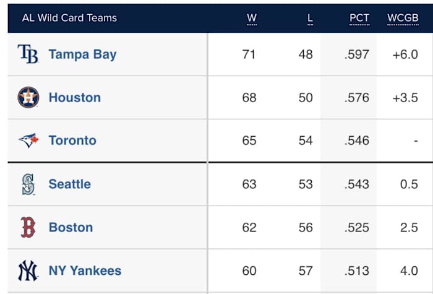The width and height of the screenshot is (433, 294).
Task: Open the Houston team link
Action: click(x=74, y=98)
